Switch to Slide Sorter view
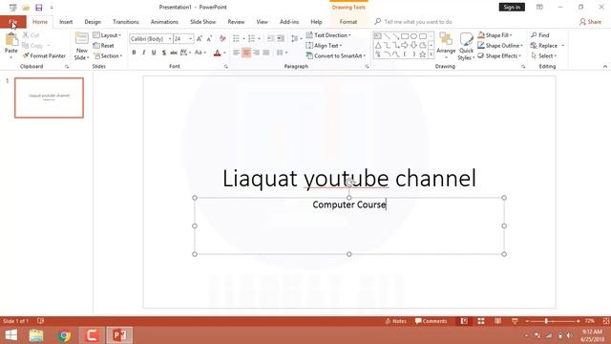Viewport: 611px width, 344px height. click(481, 321)
